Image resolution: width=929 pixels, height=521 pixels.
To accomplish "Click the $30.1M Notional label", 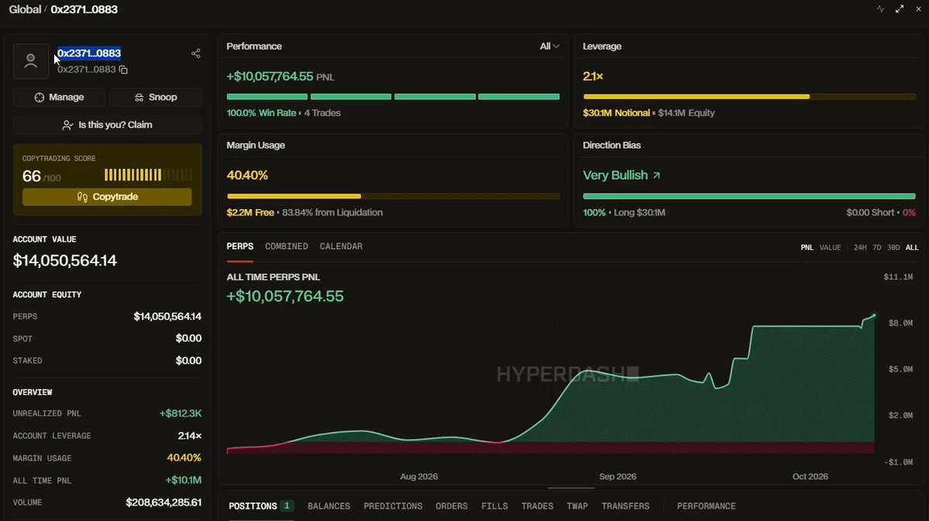I will (616, 112).
